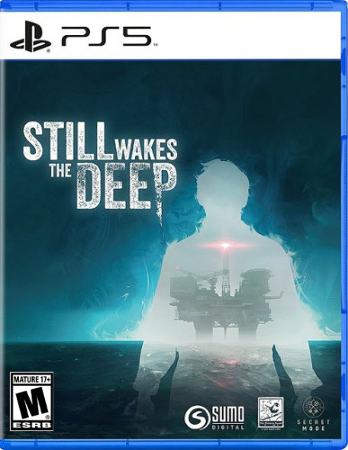The width and height of the screenshot is (348, 450).
Task: Click the MATURE 17+ label
Action: click(x=32, y=379)
